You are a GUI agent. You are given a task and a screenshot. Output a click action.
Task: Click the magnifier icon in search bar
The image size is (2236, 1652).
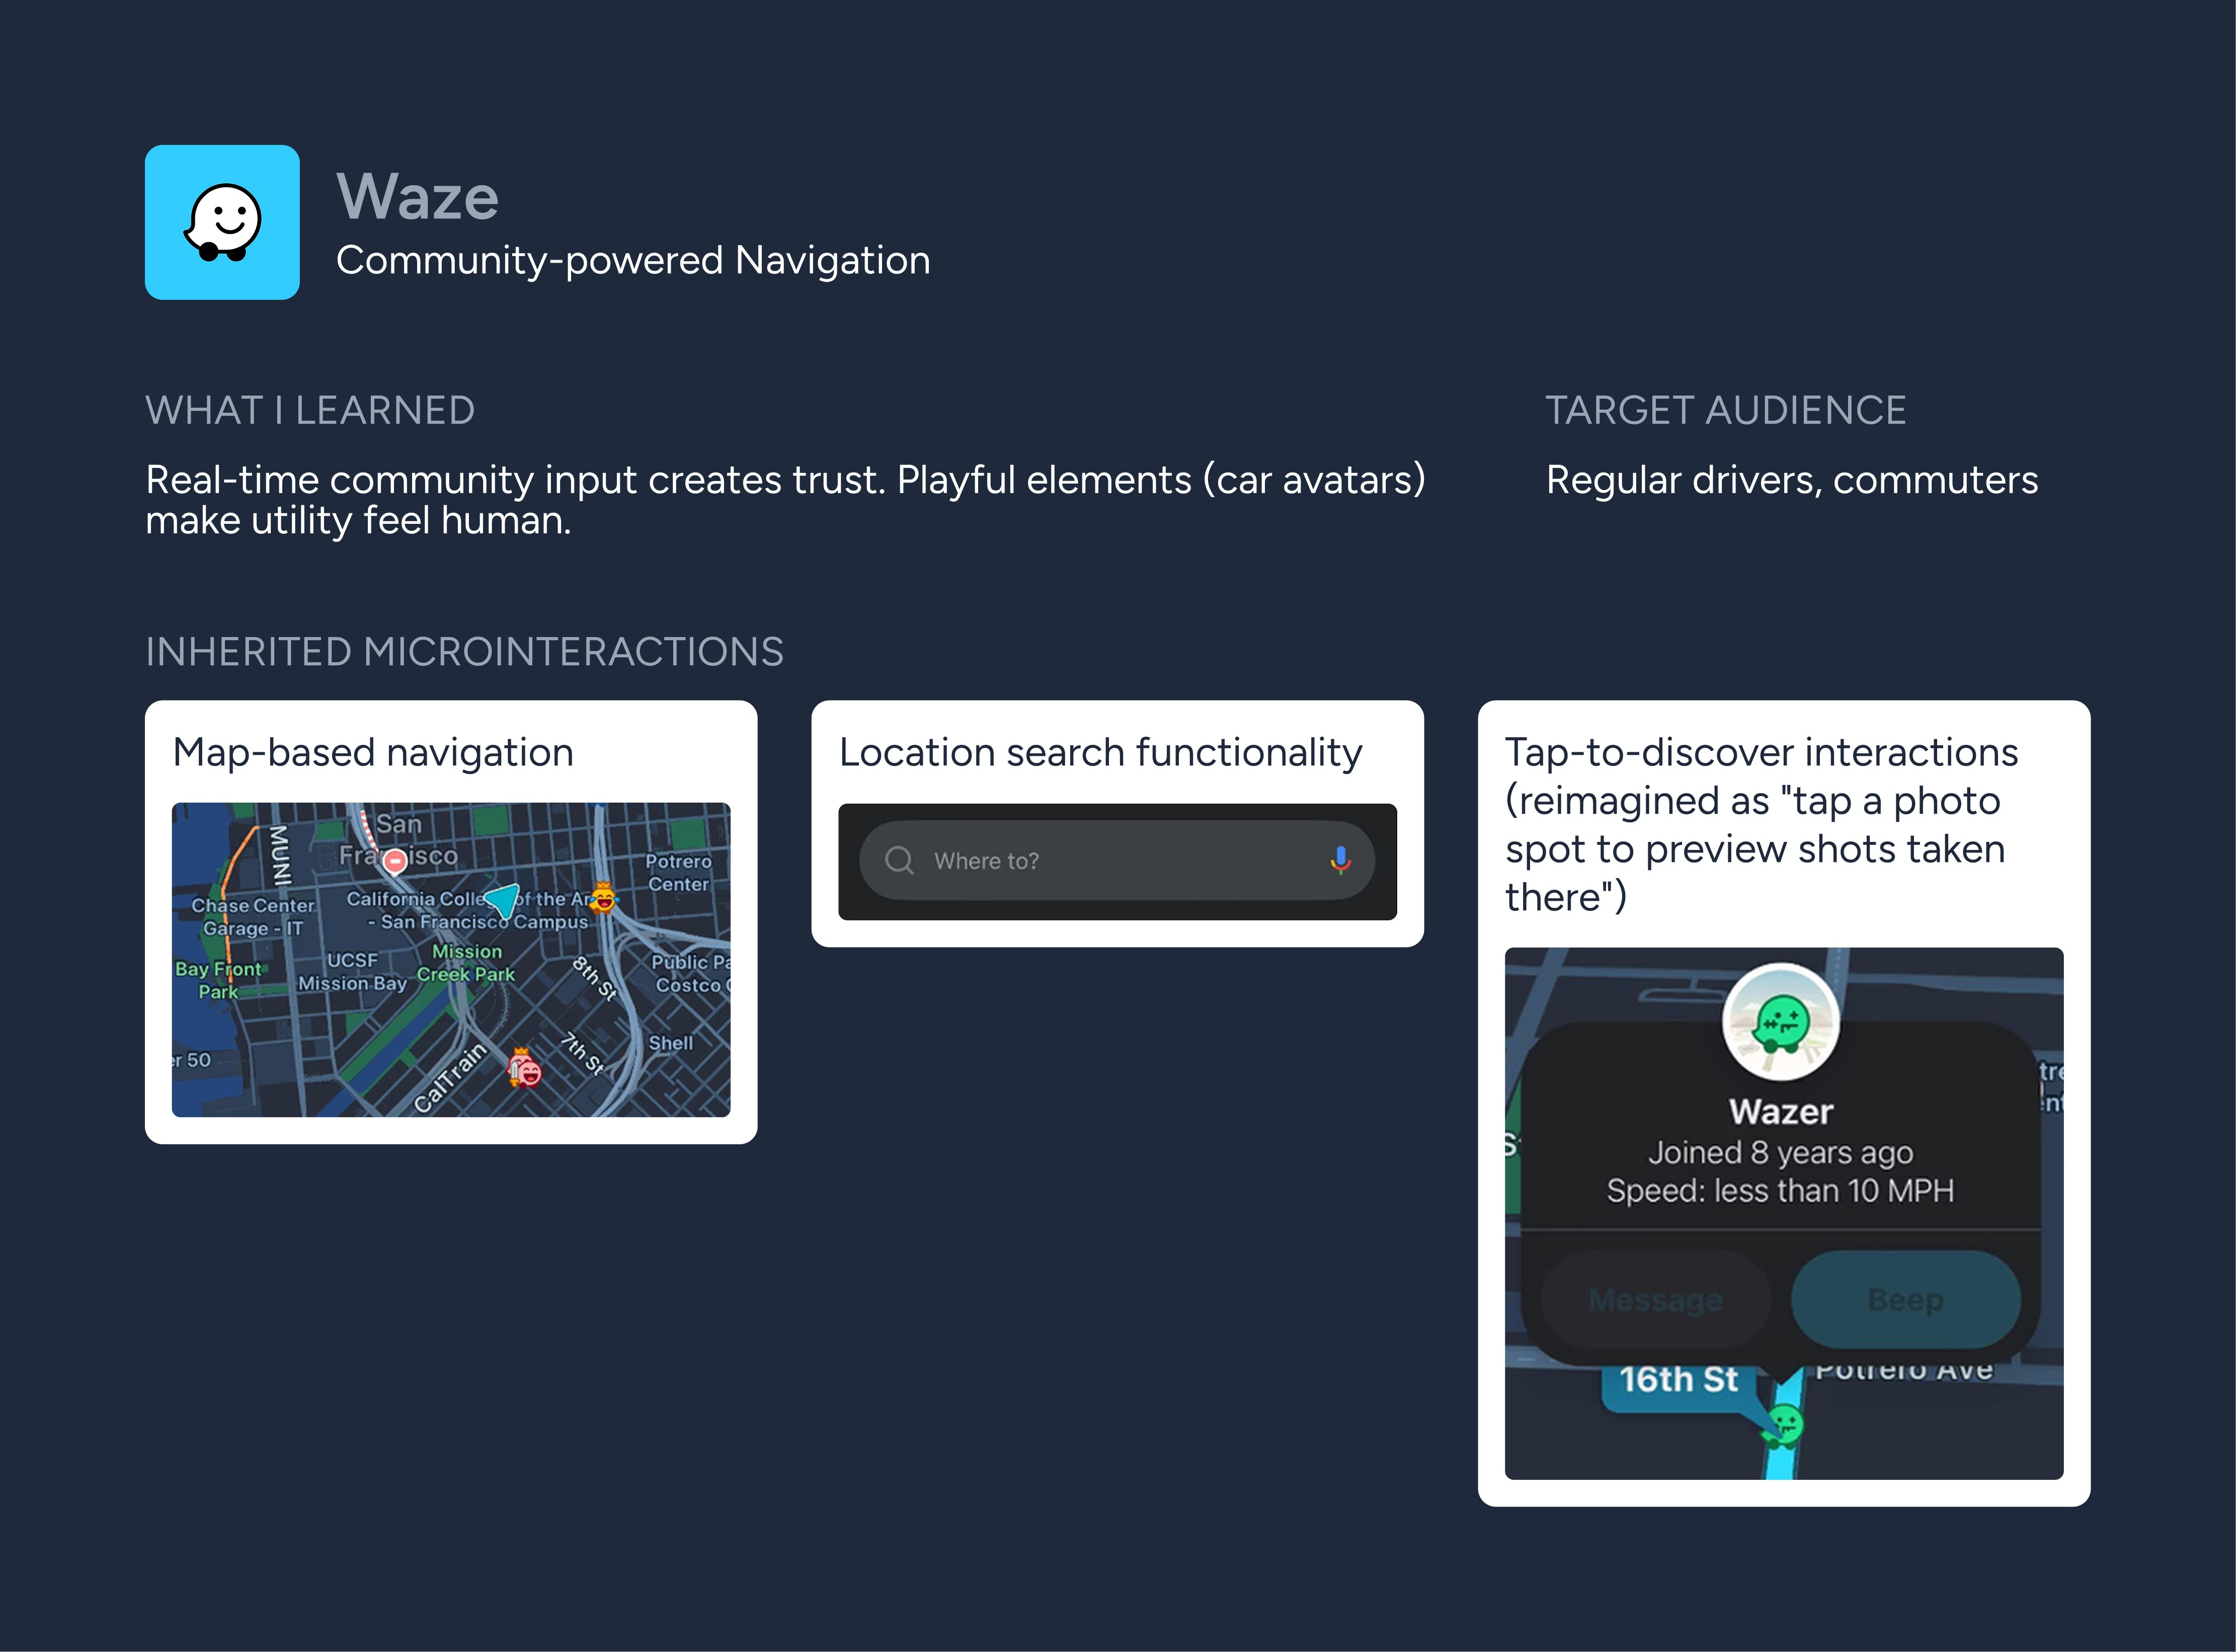(x=899, y=860)
